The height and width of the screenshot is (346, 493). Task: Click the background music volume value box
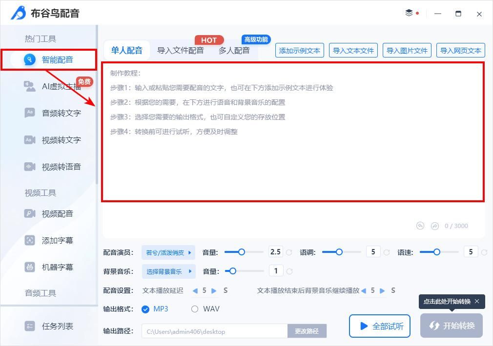(276, 270)
